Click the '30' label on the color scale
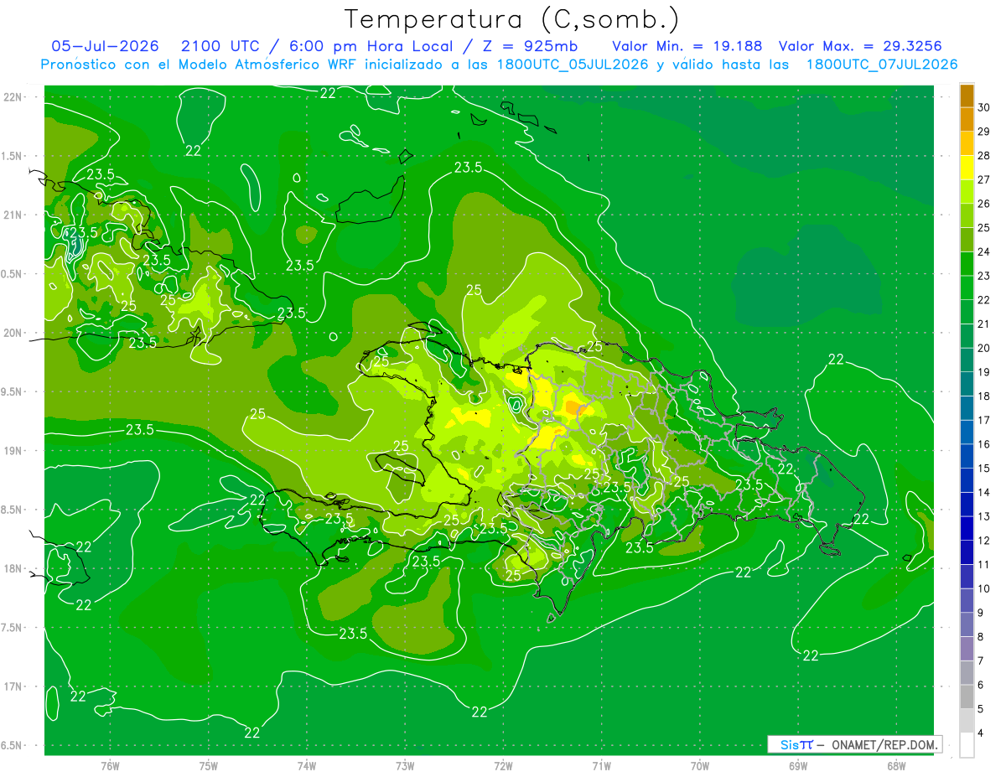Viewport: 1006px width, 777px height. 983,106
